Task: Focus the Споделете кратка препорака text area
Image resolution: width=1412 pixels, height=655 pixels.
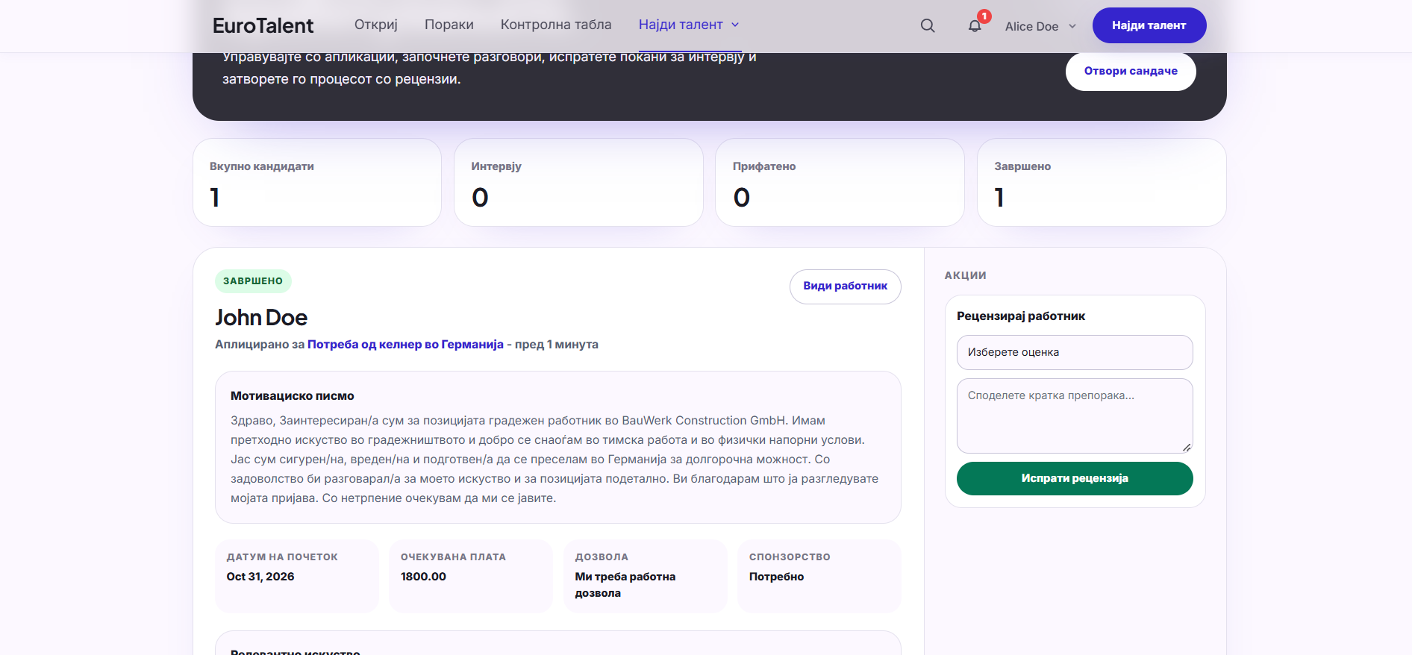Action: [1075, 416]
